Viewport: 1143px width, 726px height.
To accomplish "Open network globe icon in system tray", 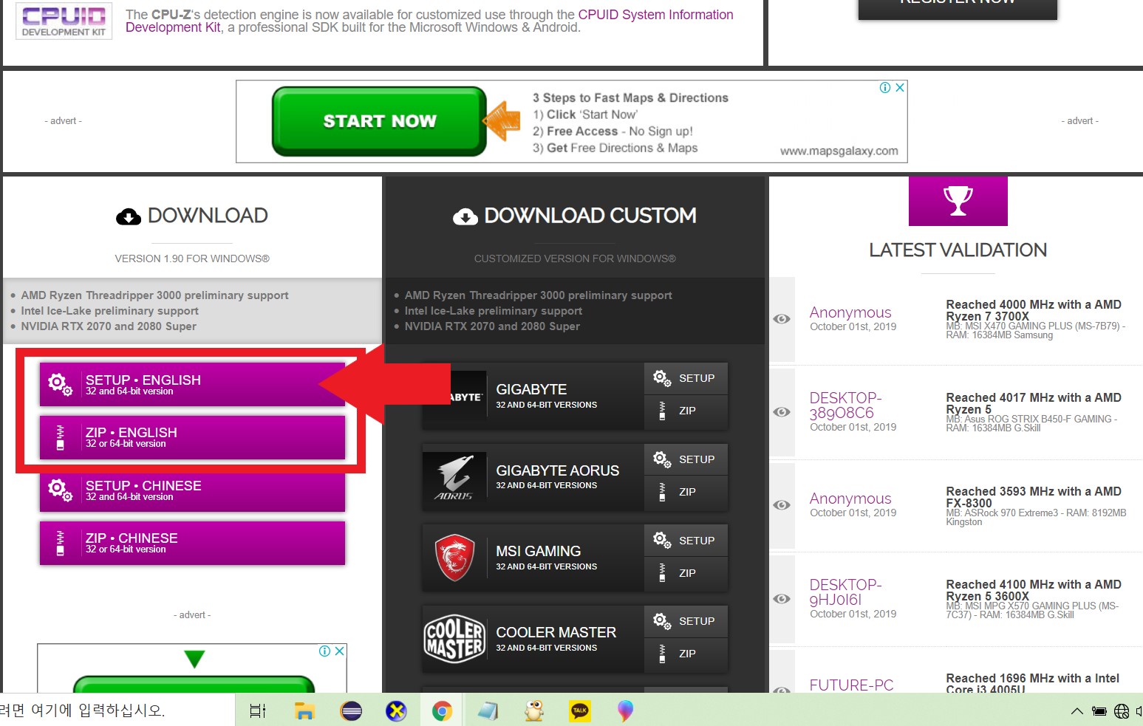I will 1122,711.
